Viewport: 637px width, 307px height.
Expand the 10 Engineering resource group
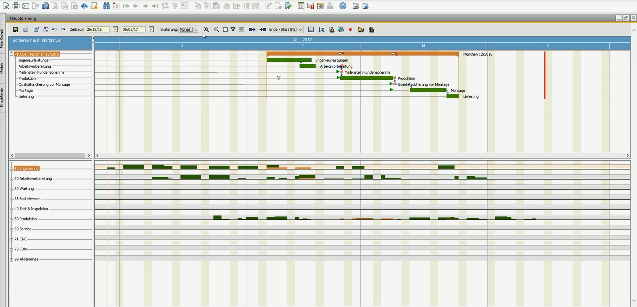pyautogui.click(x=11, y=169)
